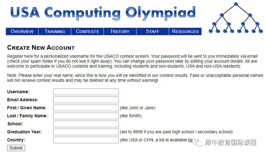
Task: Focus the Username input field
Action: pyautogui.click(x=86, y=92)
